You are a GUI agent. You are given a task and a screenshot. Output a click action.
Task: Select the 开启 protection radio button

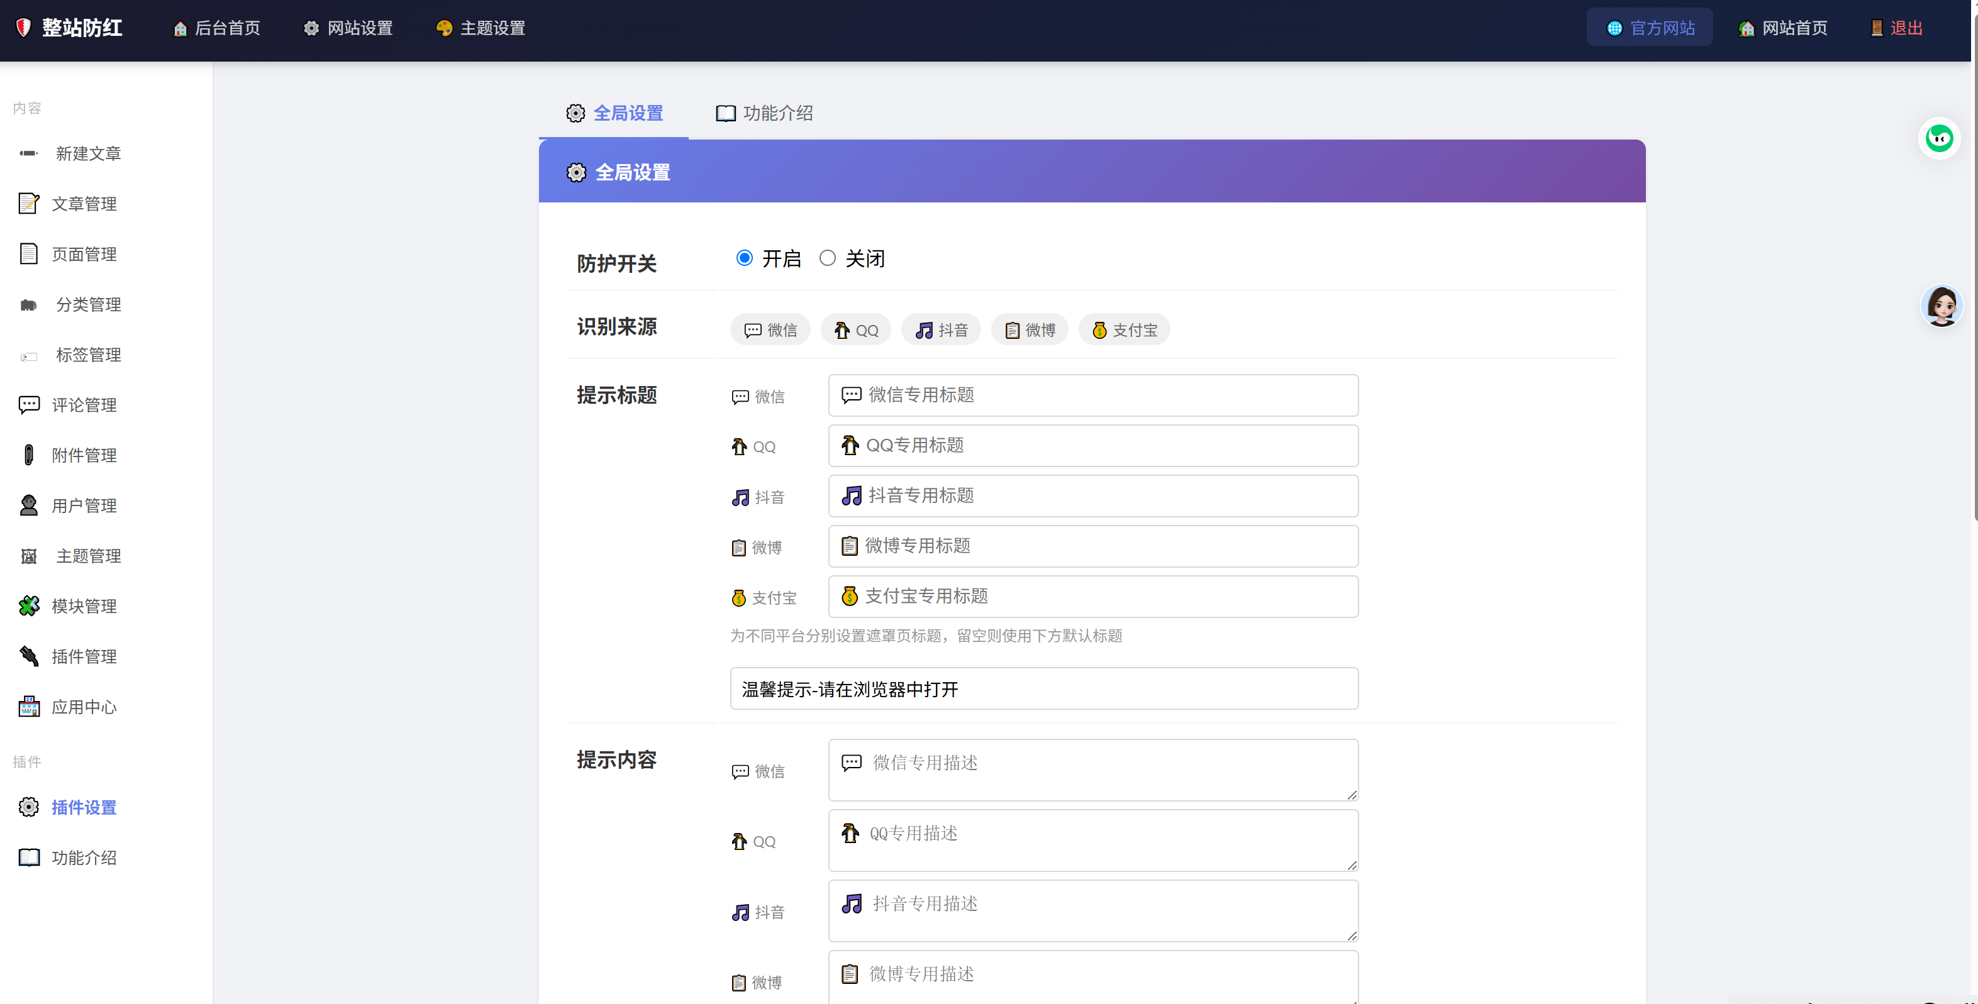(744, 258)
